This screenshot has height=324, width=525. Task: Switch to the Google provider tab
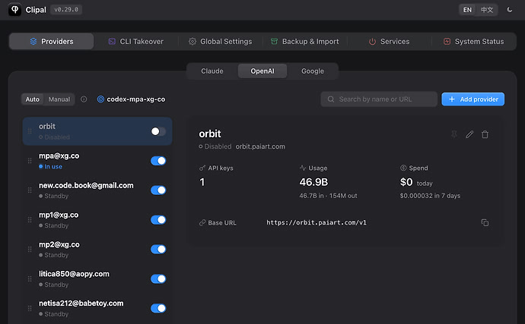313,71
